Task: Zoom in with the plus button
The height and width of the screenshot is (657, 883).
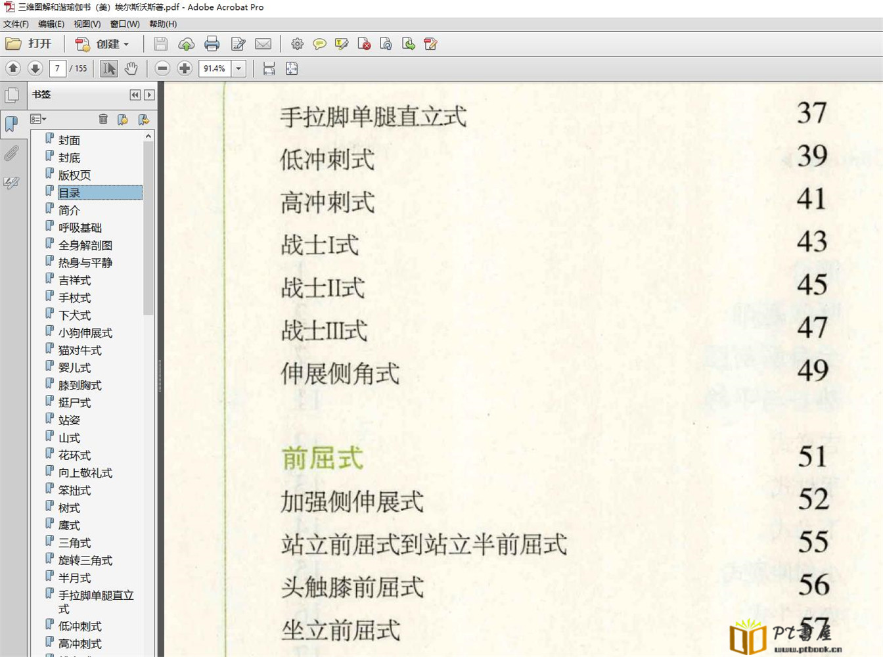Action: coord(185,68)
